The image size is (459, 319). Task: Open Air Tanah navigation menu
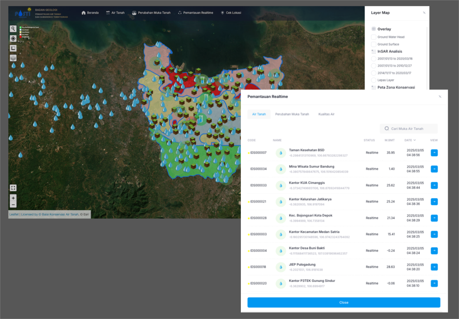click(x=115, y=13)
